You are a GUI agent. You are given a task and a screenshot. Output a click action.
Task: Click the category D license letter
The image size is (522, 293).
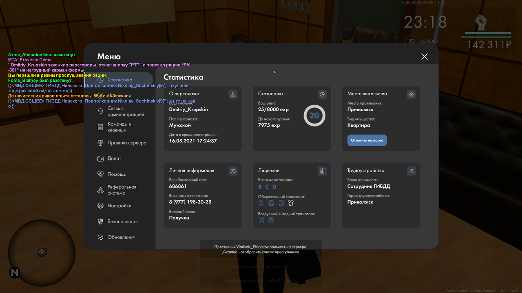tap(274, 187)
